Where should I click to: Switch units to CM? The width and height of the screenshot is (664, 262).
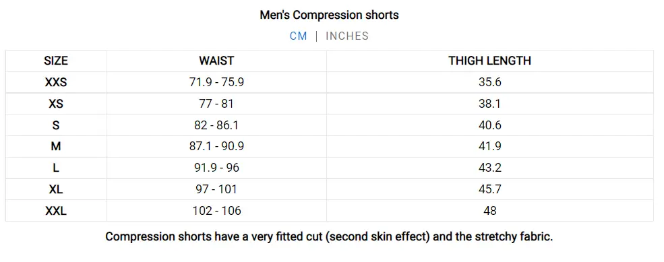click(x=298, y=36)
